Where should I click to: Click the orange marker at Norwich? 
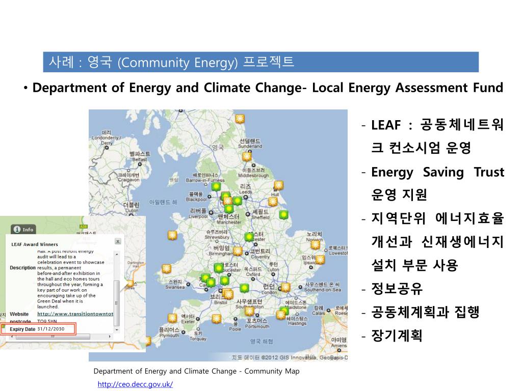315,245
